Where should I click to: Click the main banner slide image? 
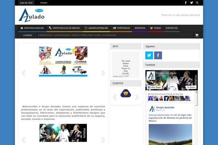(x=63, y=62)
